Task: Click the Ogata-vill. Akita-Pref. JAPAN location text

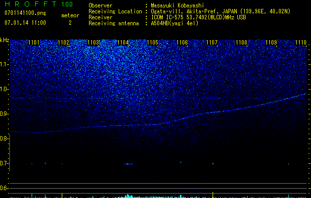Action: 221,11
